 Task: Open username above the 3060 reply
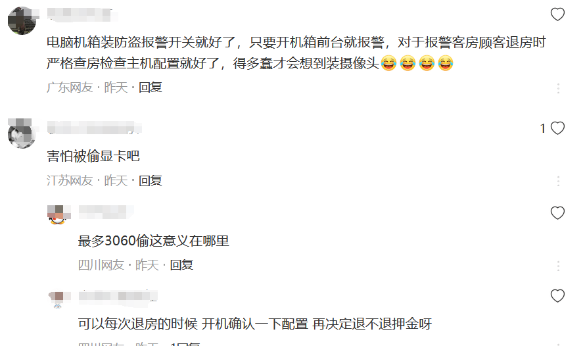pyautogui.click(x=106, y=212)
